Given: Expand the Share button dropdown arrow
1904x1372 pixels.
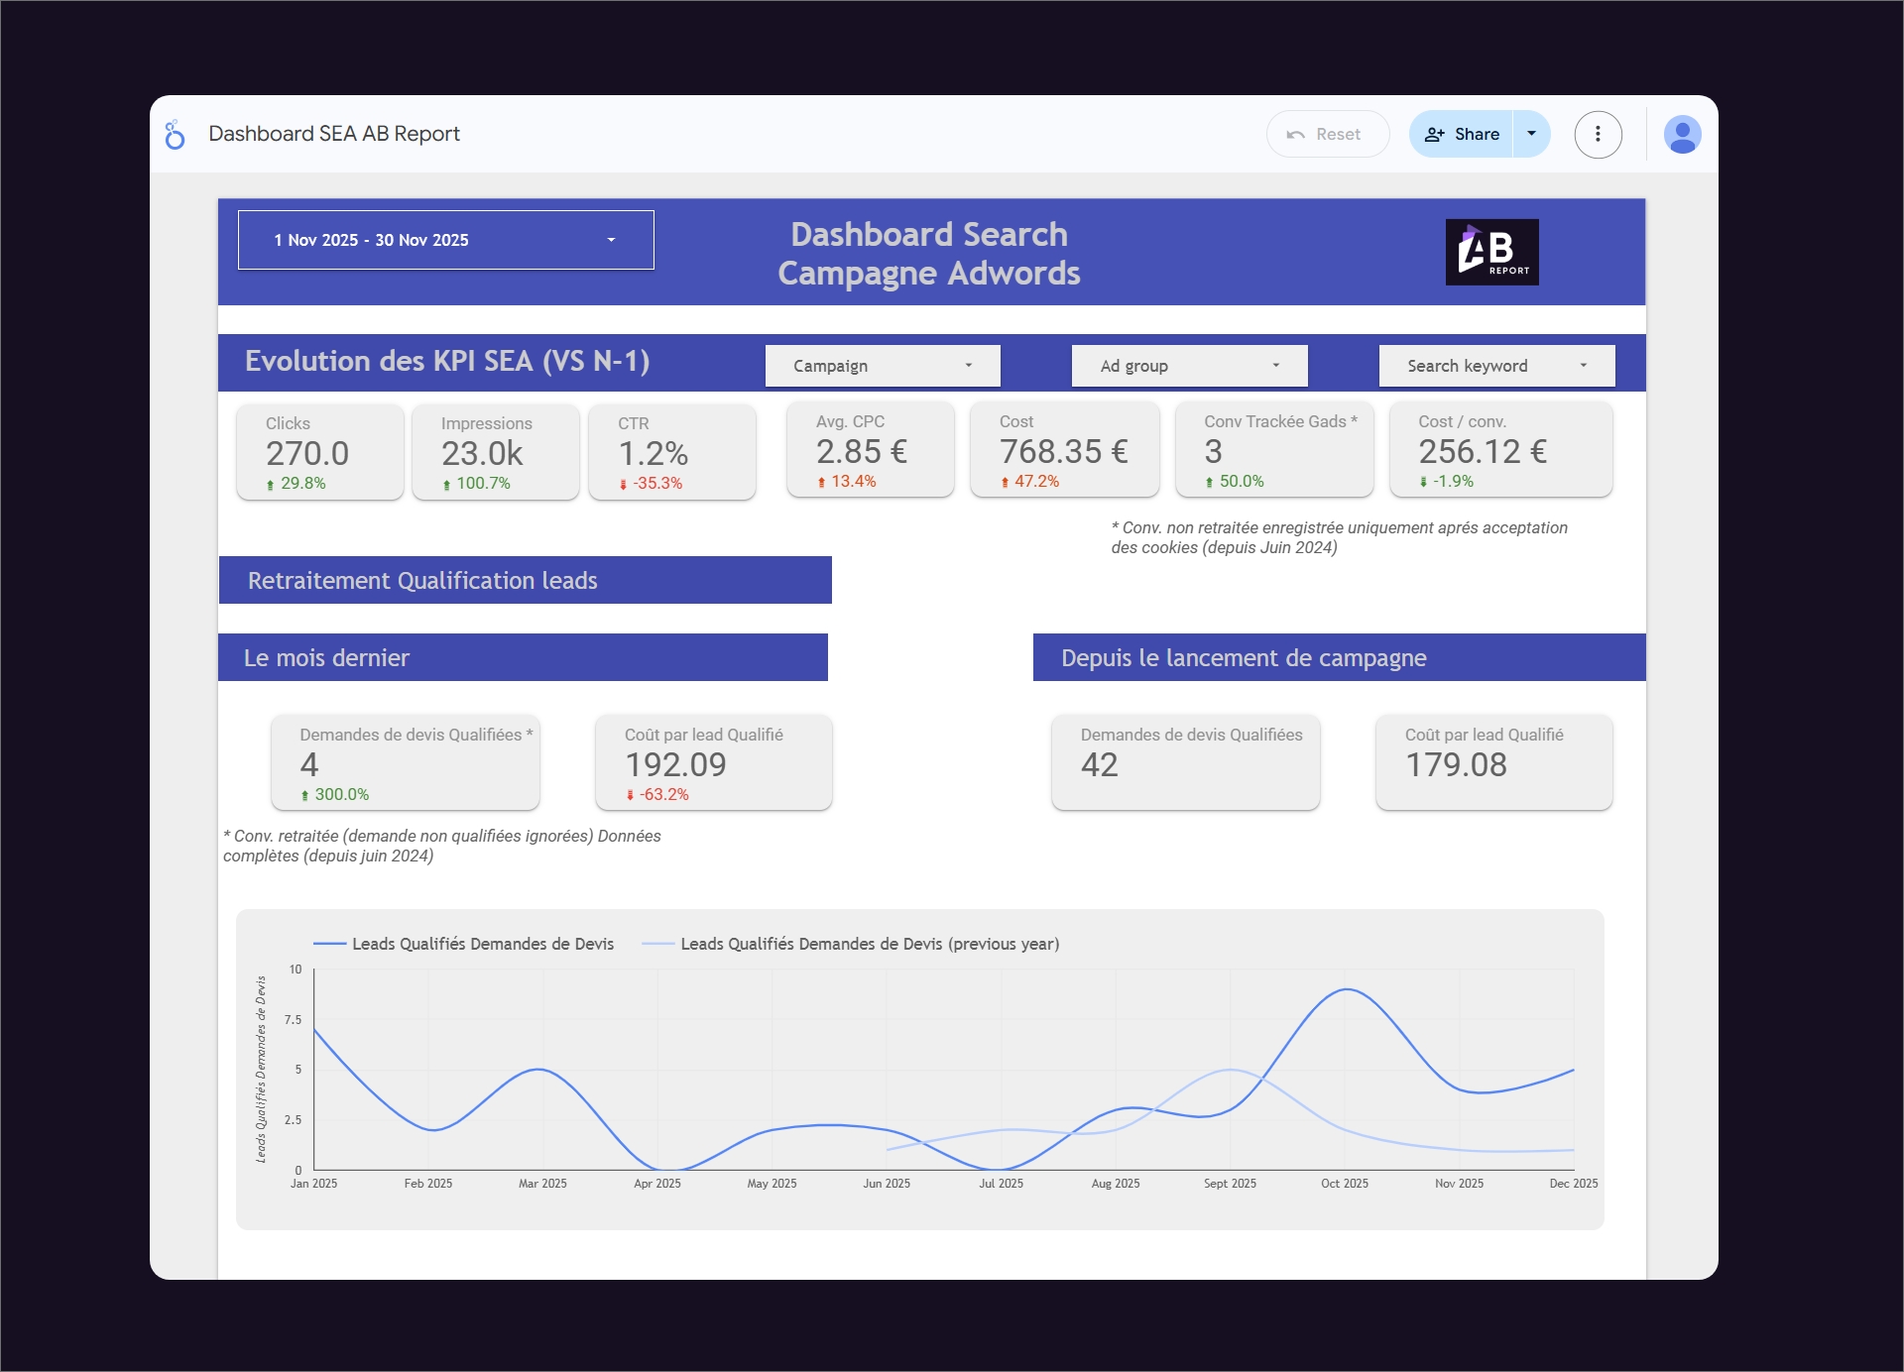Looking at the screenshot, I should click(x=1530, y=134).
